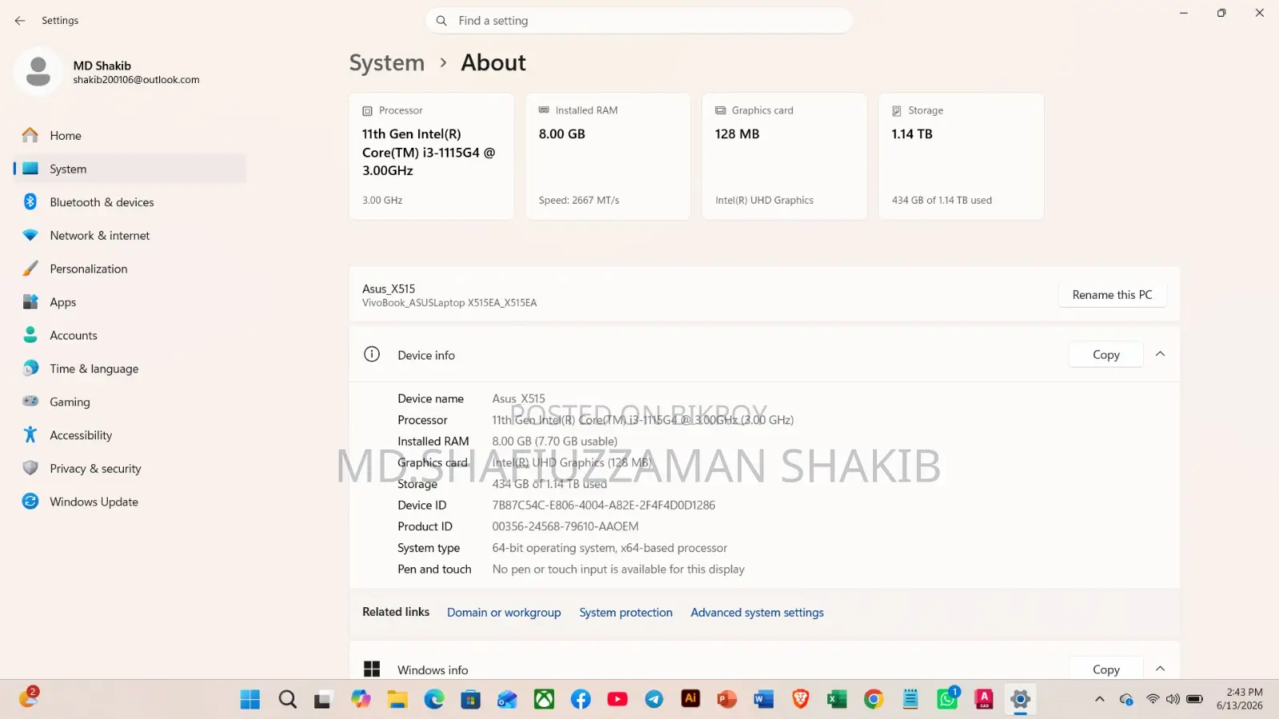Open Microsoft Store from the taskbar

pyautogui.click(x=471, y=700)
